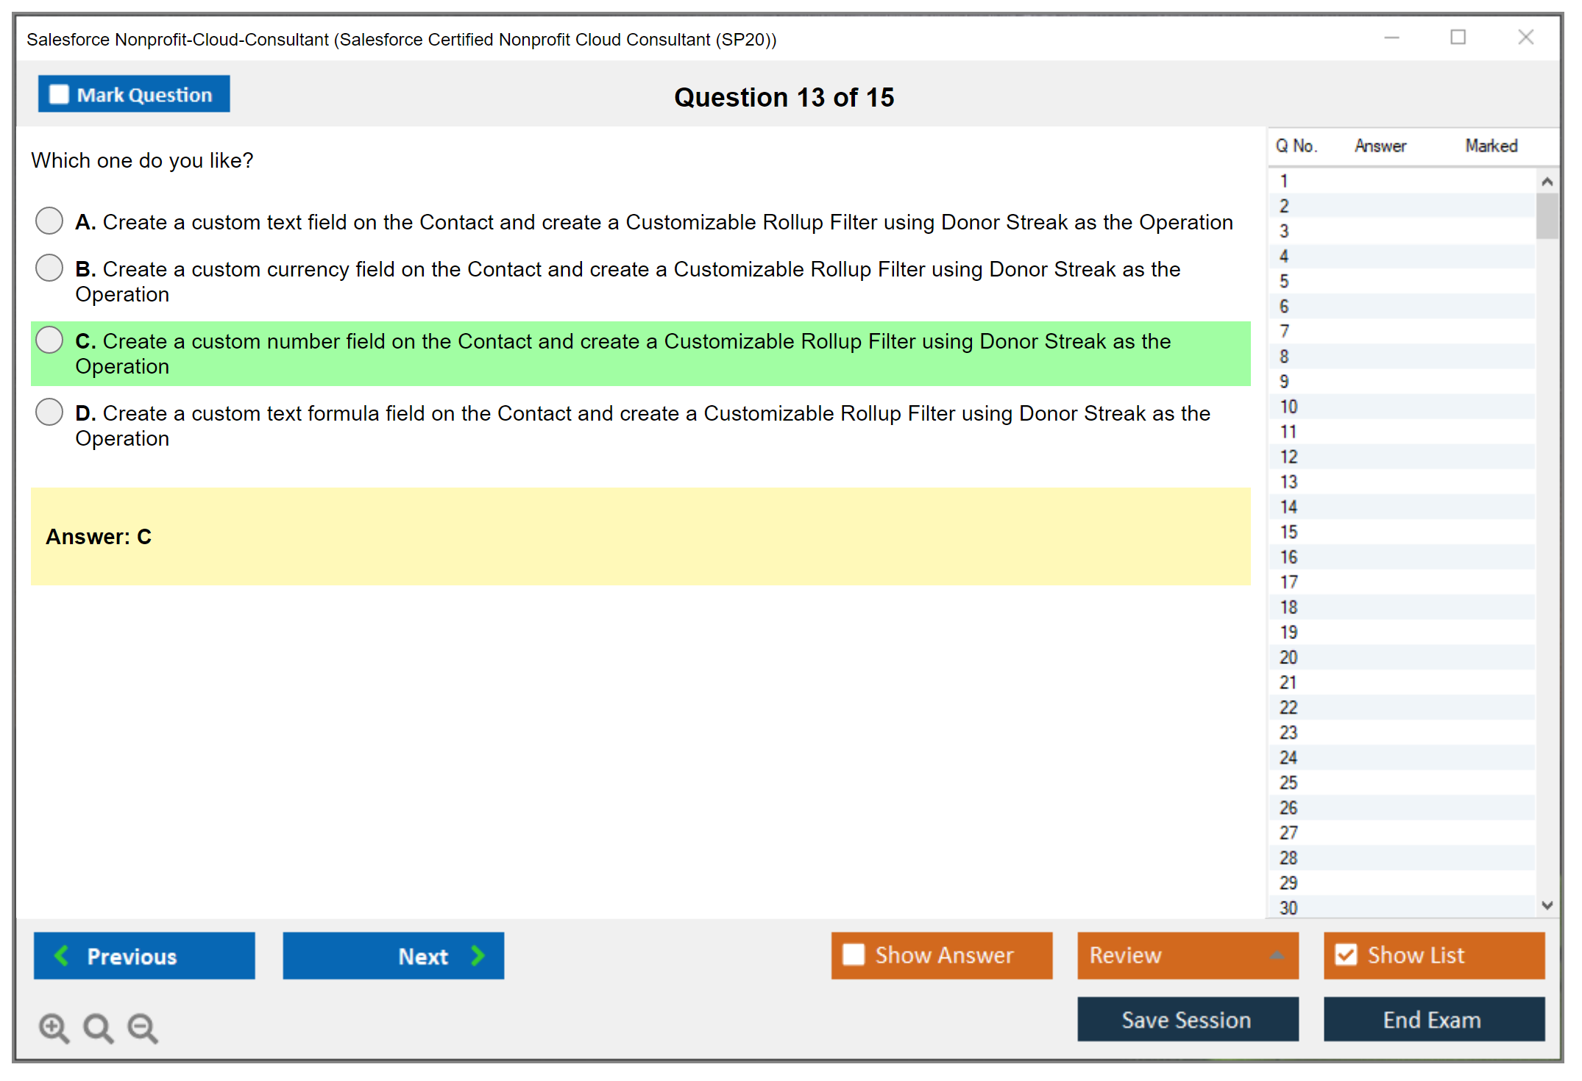Click the zoom in magnifier icon
The image size is (1582, 1081).
54,1027
